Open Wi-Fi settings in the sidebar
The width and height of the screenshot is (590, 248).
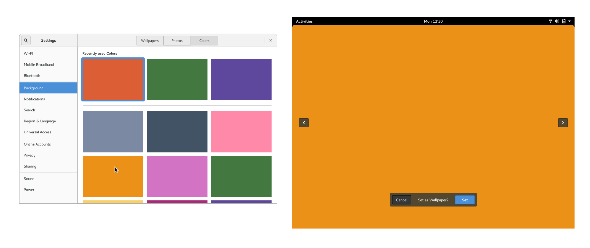pyautogui.click(x=48, y=53)
